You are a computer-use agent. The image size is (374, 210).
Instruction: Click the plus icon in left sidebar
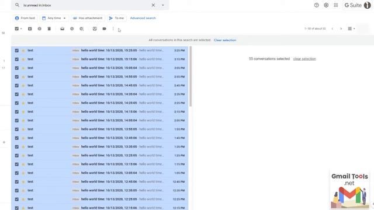[x=4, y=142]
